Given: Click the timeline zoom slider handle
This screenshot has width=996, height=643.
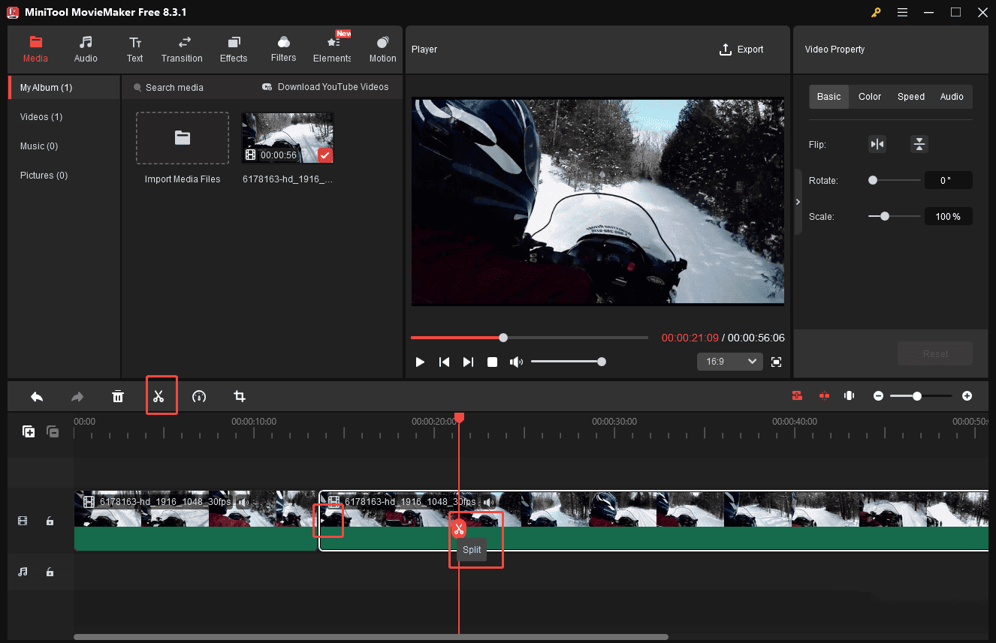Looking at the screenshot, I should coord(918,395).
